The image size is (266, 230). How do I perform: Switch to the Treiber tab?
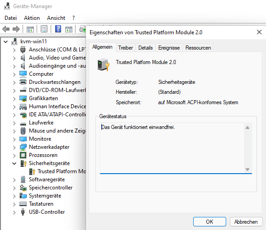pos(126,48)
